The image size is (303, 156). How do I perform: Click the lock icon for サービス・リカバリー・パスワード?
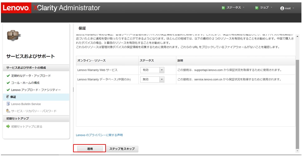click(x=8, y=111)
